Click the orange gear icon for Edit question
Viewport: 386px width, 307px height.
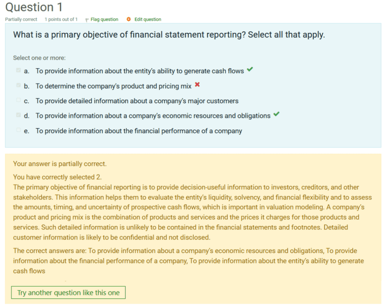(128, 19)
